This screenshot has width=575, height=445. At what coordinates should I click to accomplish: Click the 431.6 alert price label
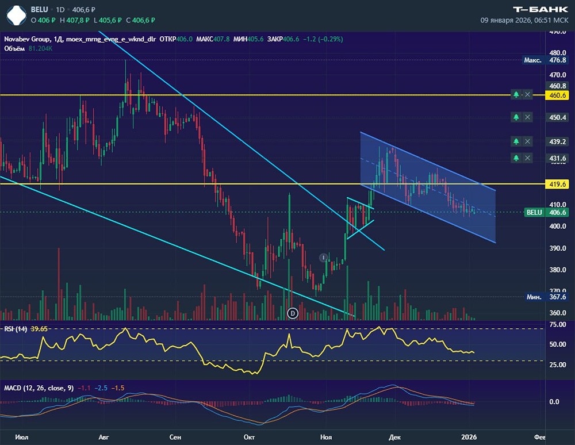click(x=557, y=158)
